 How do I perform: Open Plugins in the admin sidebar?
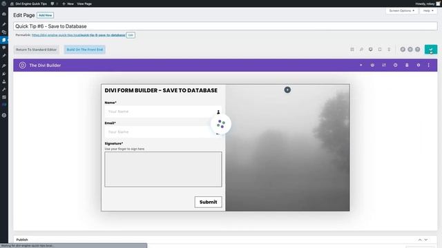click(x=4, y=74)
